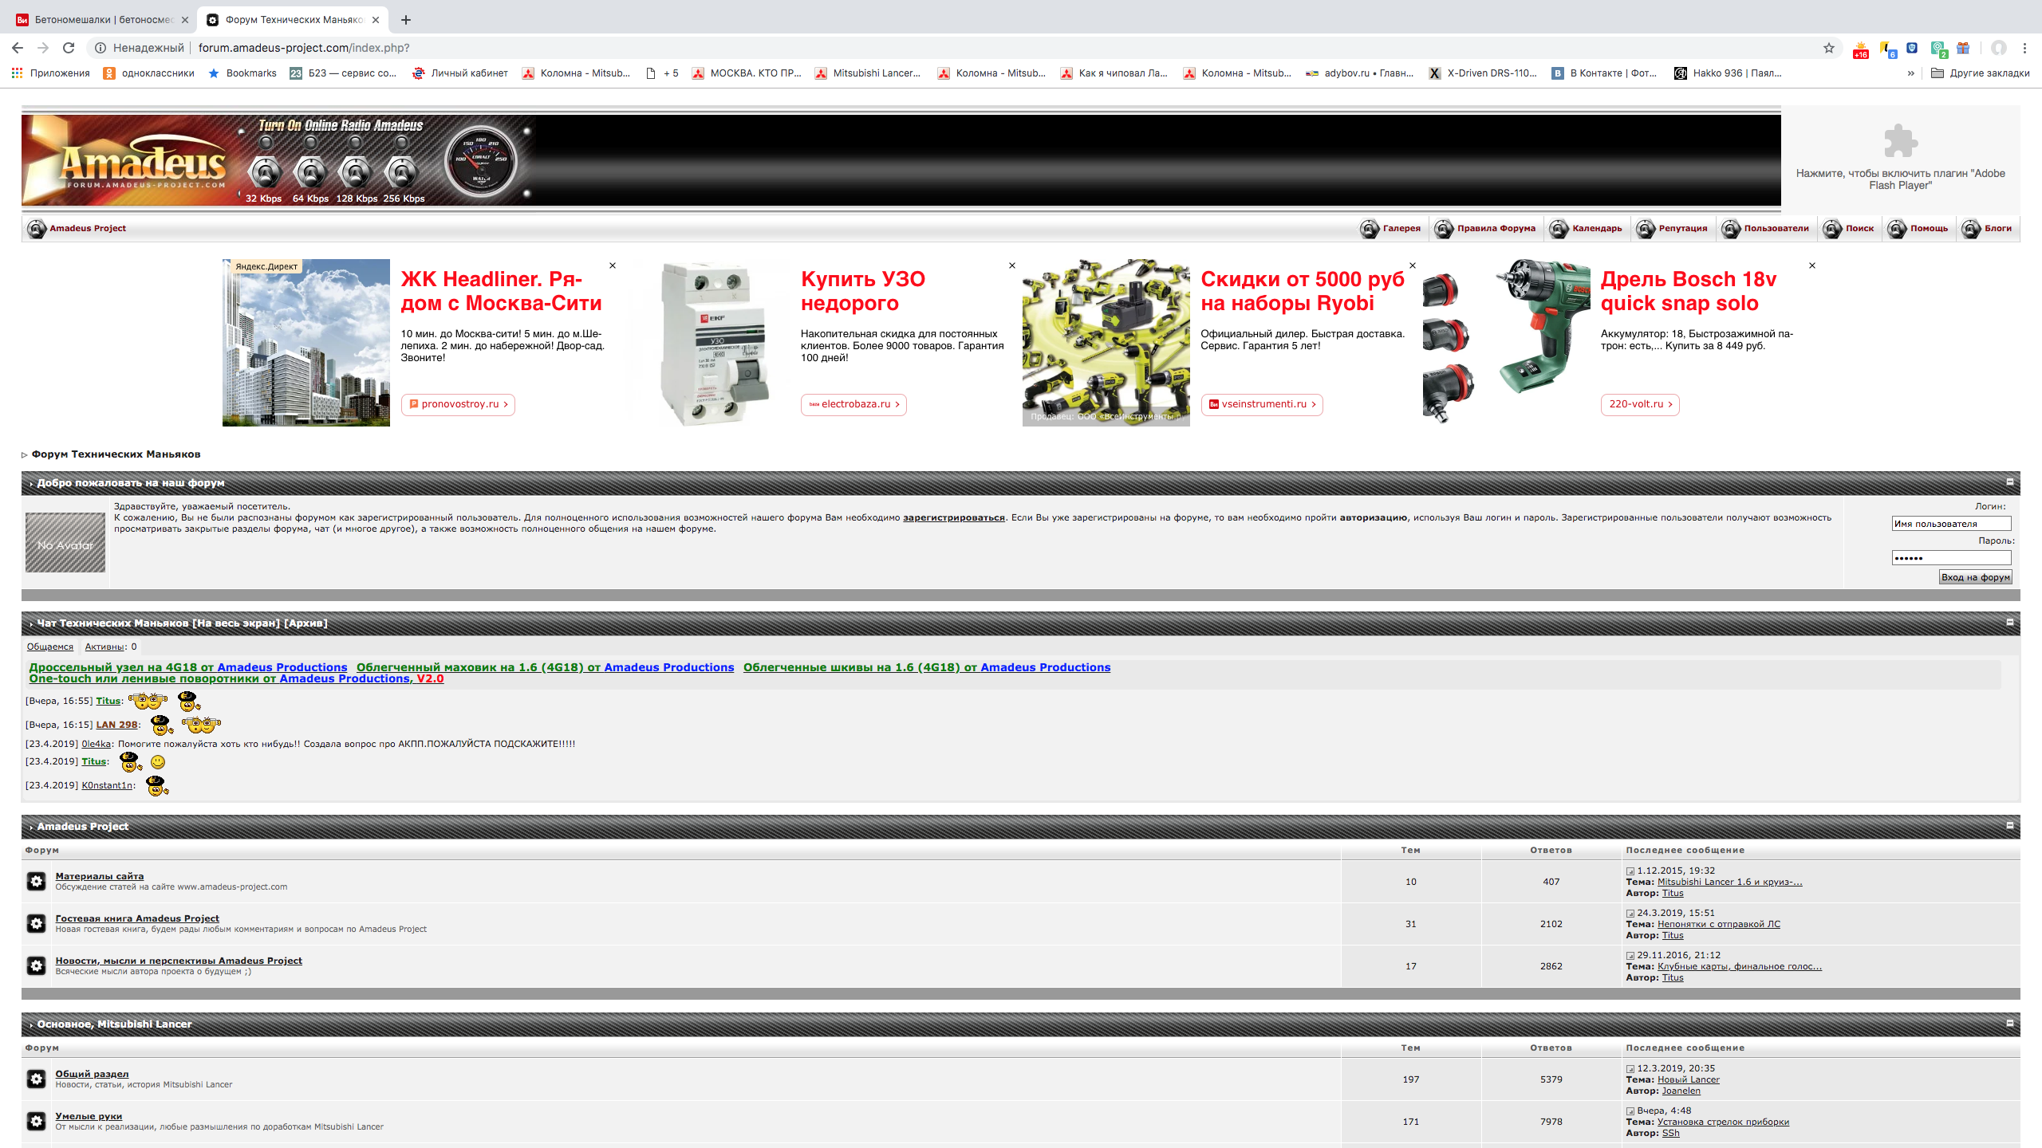2042x1148 pixels.
Task: Open the Материалы сайта forum icon
Action: [x=37, y=881]
